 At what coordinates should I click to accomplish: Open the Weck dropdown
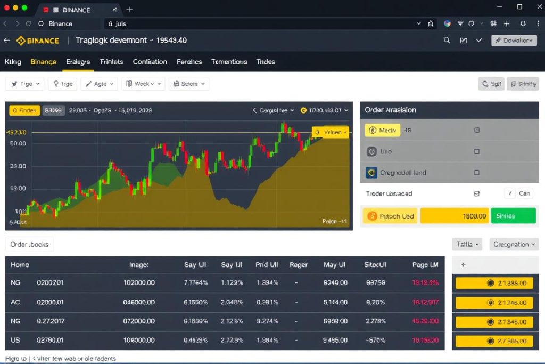[143, 84]
